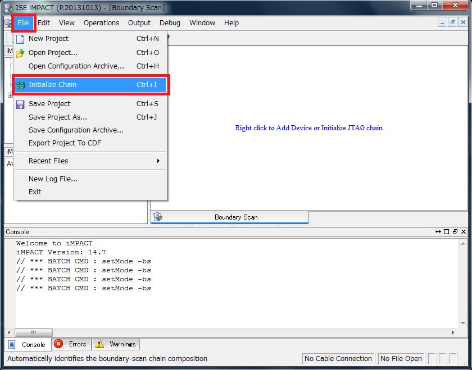Viewport: 472px width, 370px height.
Task: Switch to the Errors tab
Action: (x=71, y=344)
